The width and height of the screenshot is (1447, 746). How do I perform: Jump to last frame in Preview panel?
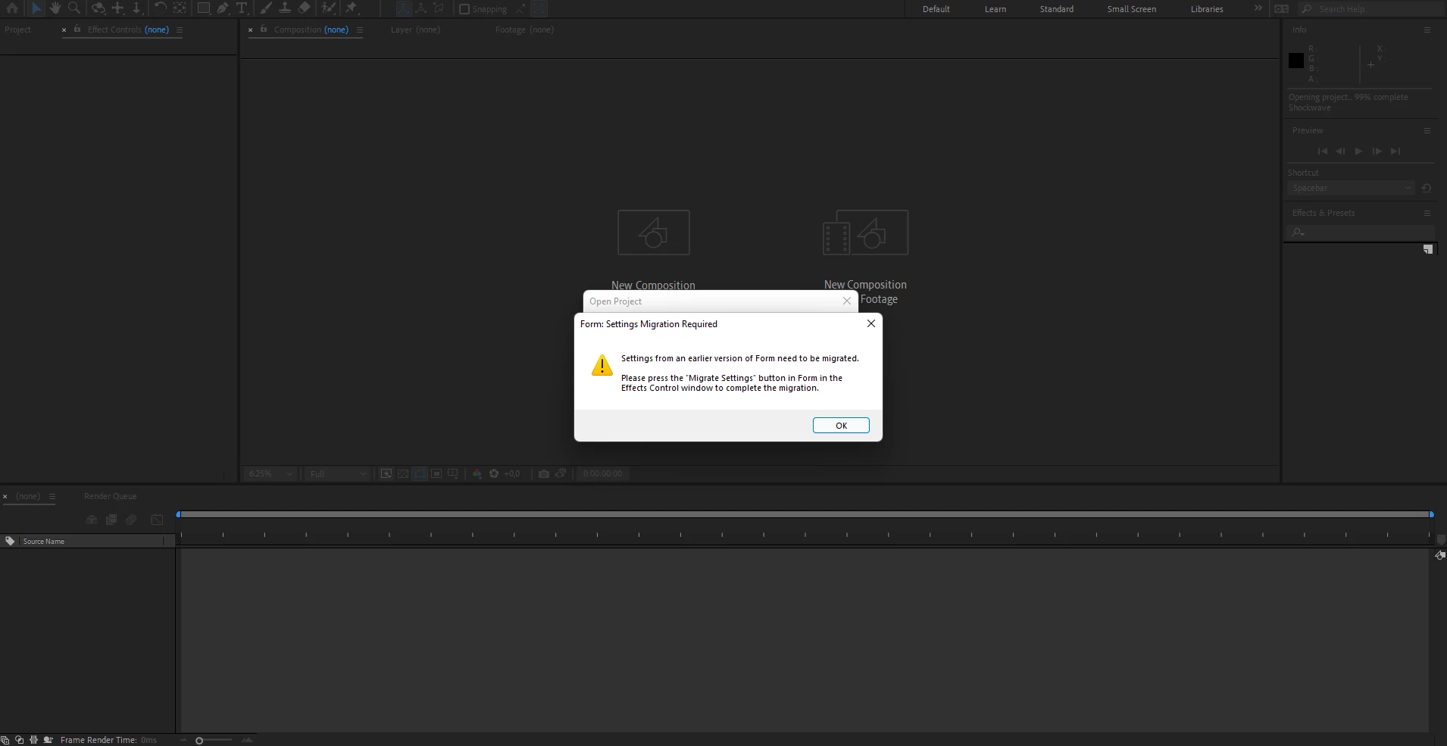click(1395, 151)
